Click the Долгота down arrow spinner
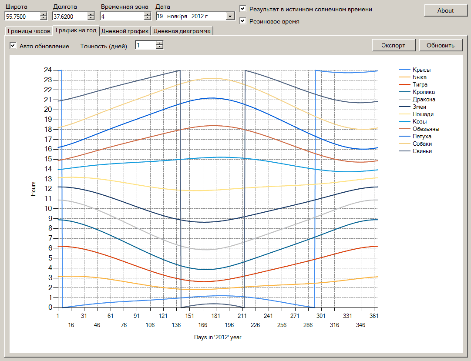 coord(91,18)
